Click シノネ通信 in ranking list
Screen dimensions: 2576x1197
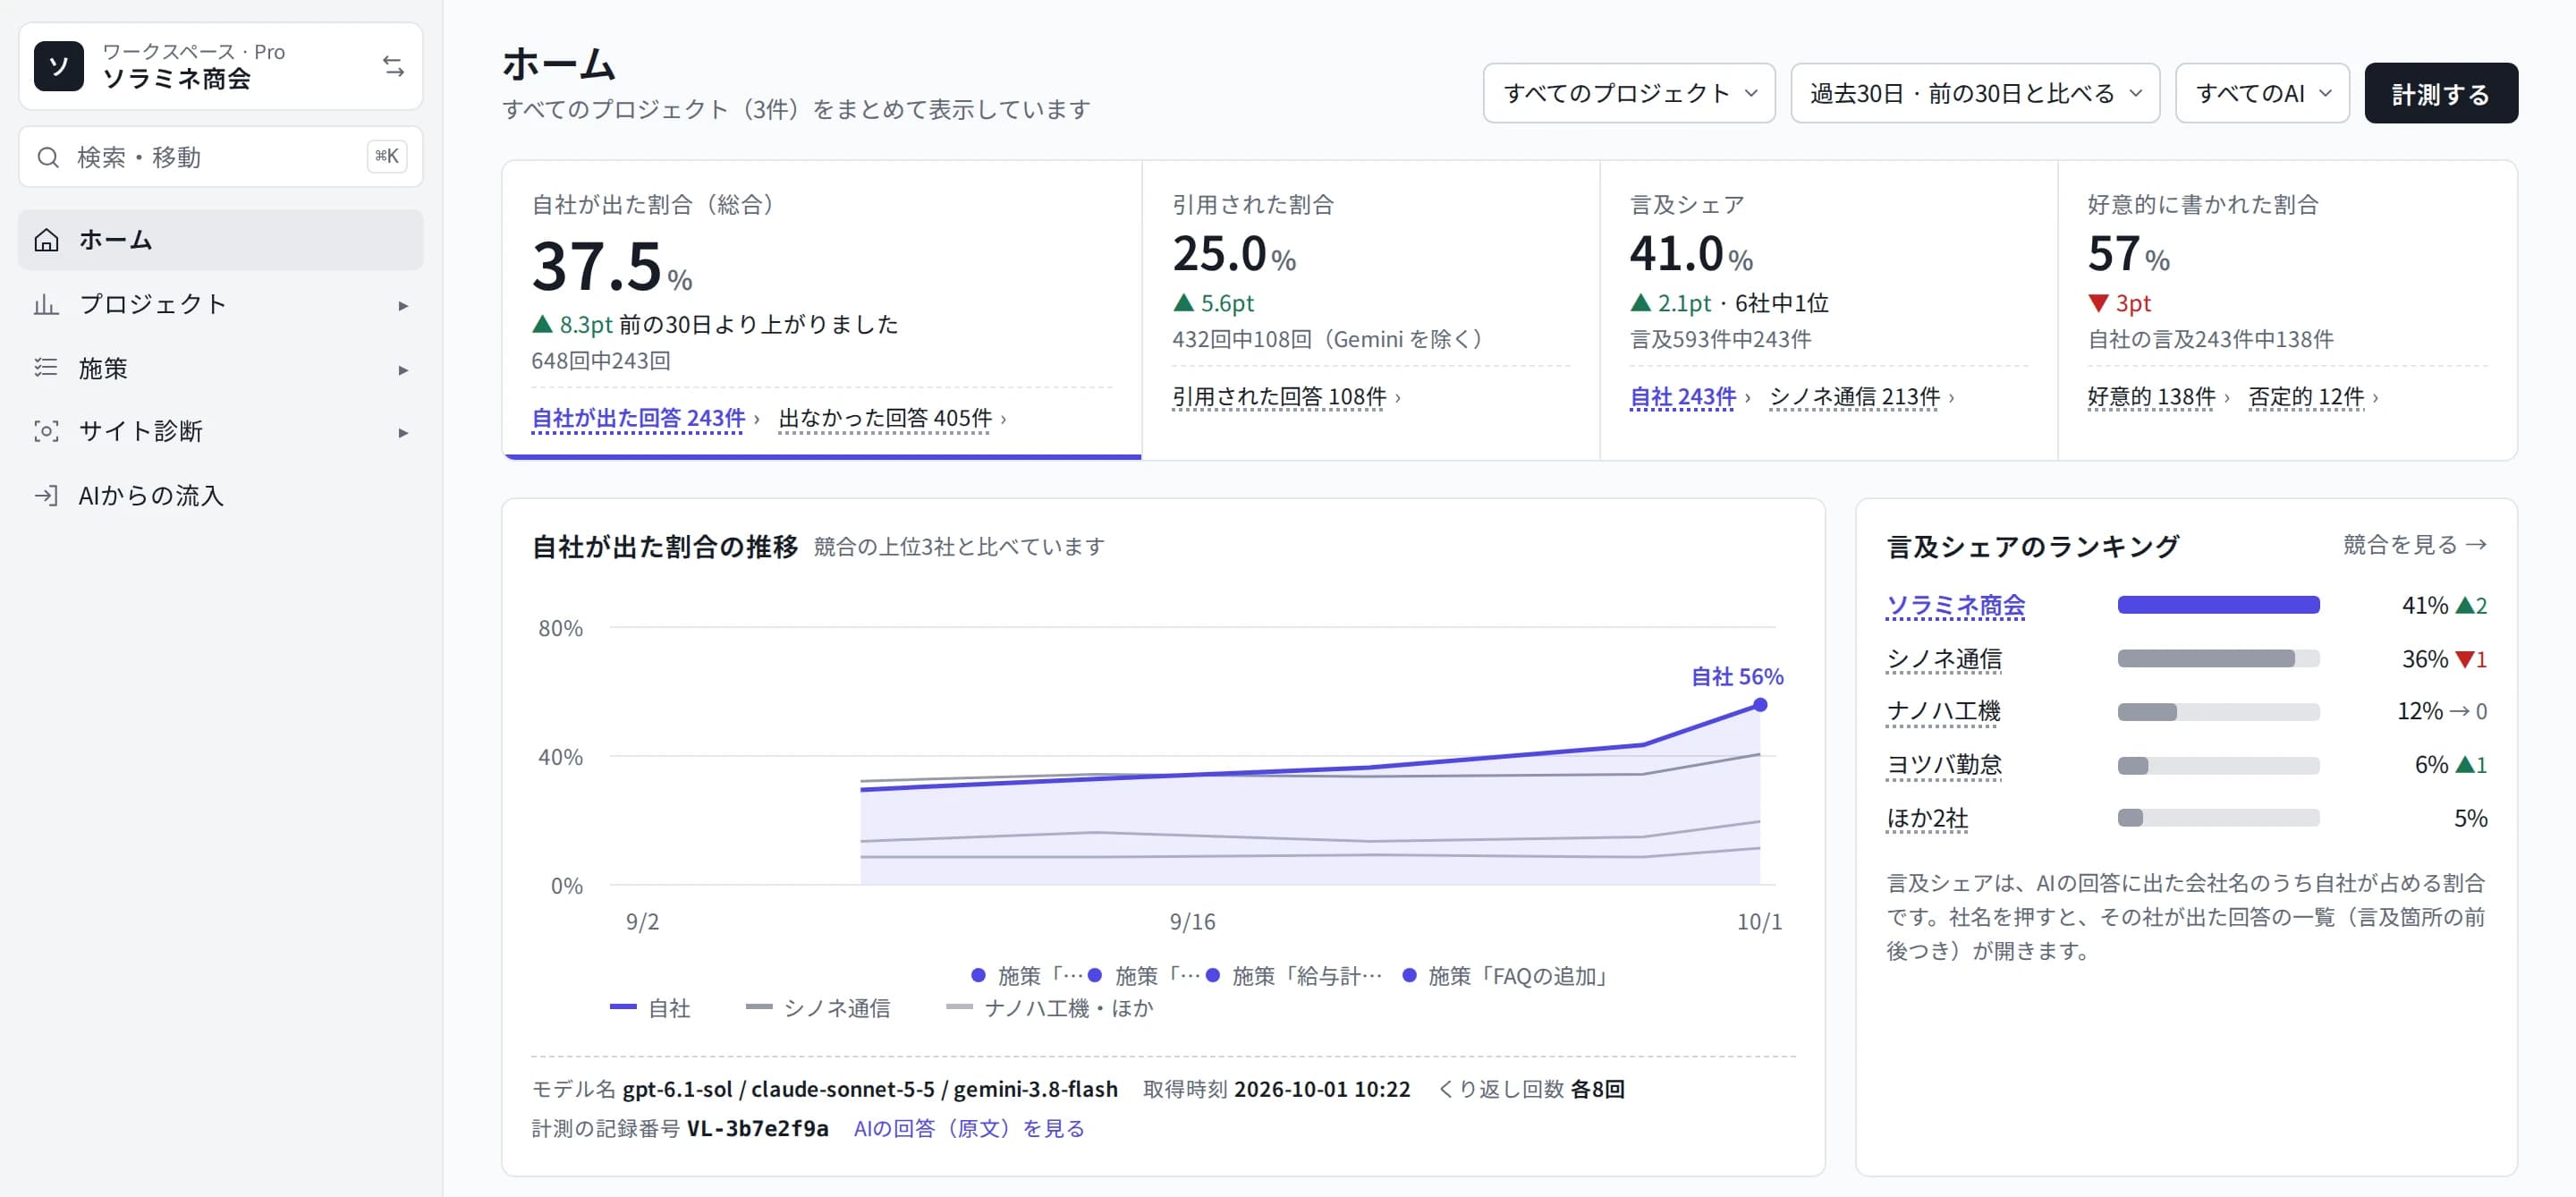tap(1943, 659)
